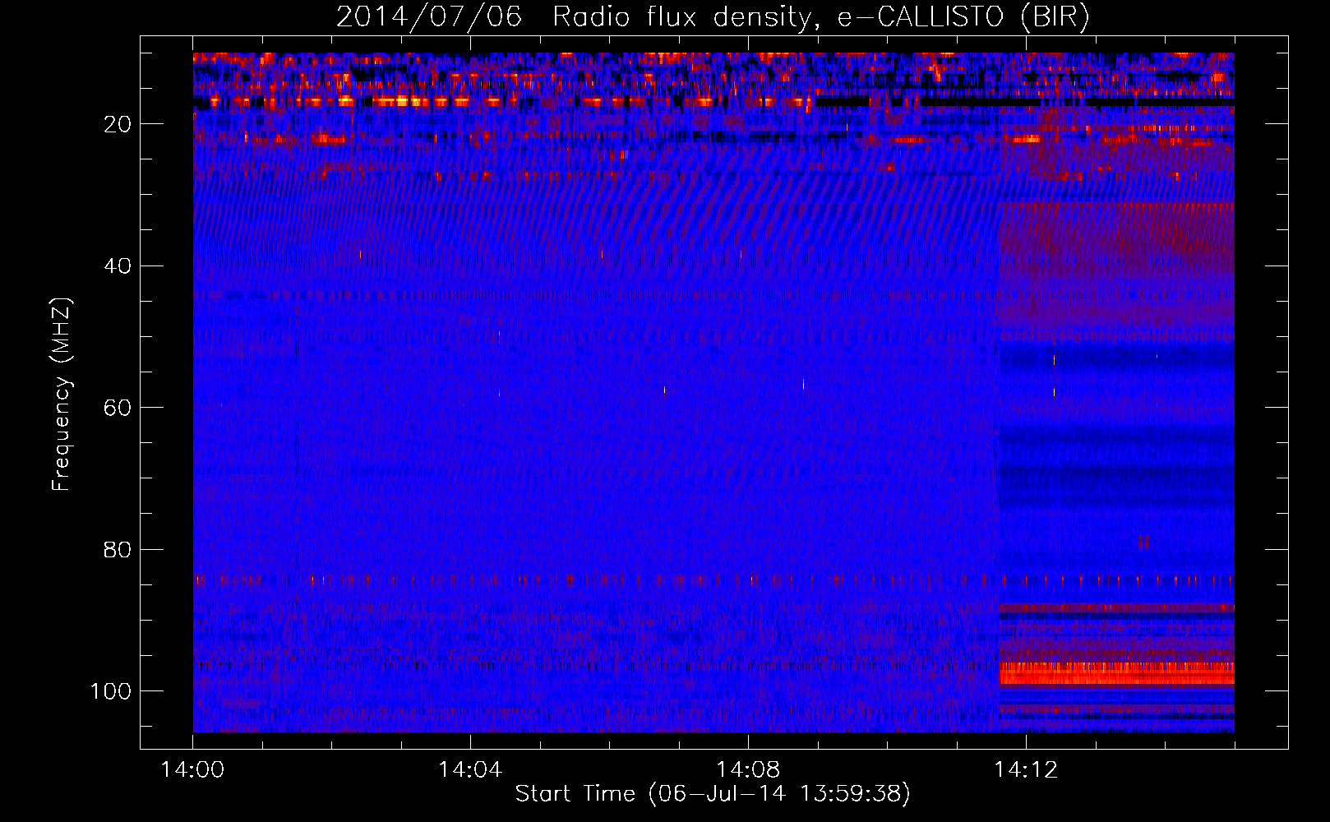Click the Start Time x-axis label
This screenshot has height=822, width=1330.
point(712,794)
